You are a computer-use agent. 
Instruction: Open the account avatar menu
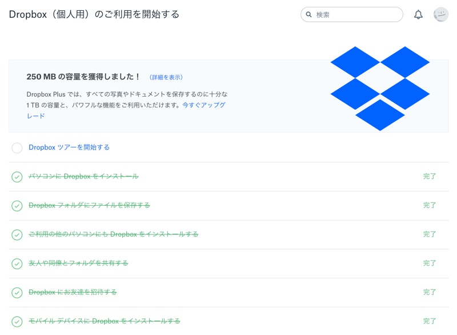[x=441, y=15]
